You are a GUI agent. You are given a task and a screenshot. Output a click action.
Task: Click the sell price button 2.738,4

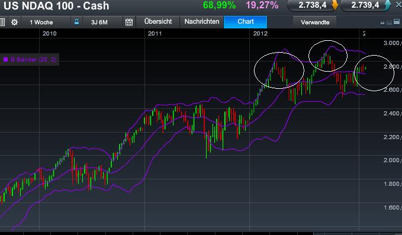pyautogui.click(x=312, y=5)
